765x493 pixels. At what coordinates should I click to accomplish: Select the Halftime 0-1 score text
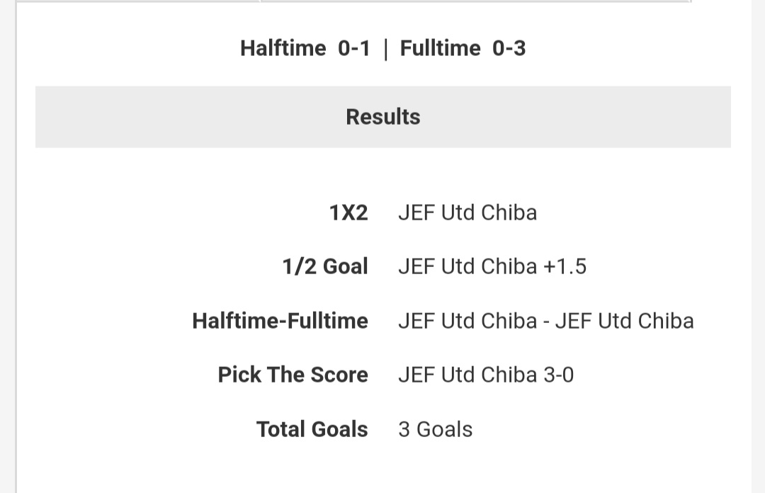pos(305,48)
